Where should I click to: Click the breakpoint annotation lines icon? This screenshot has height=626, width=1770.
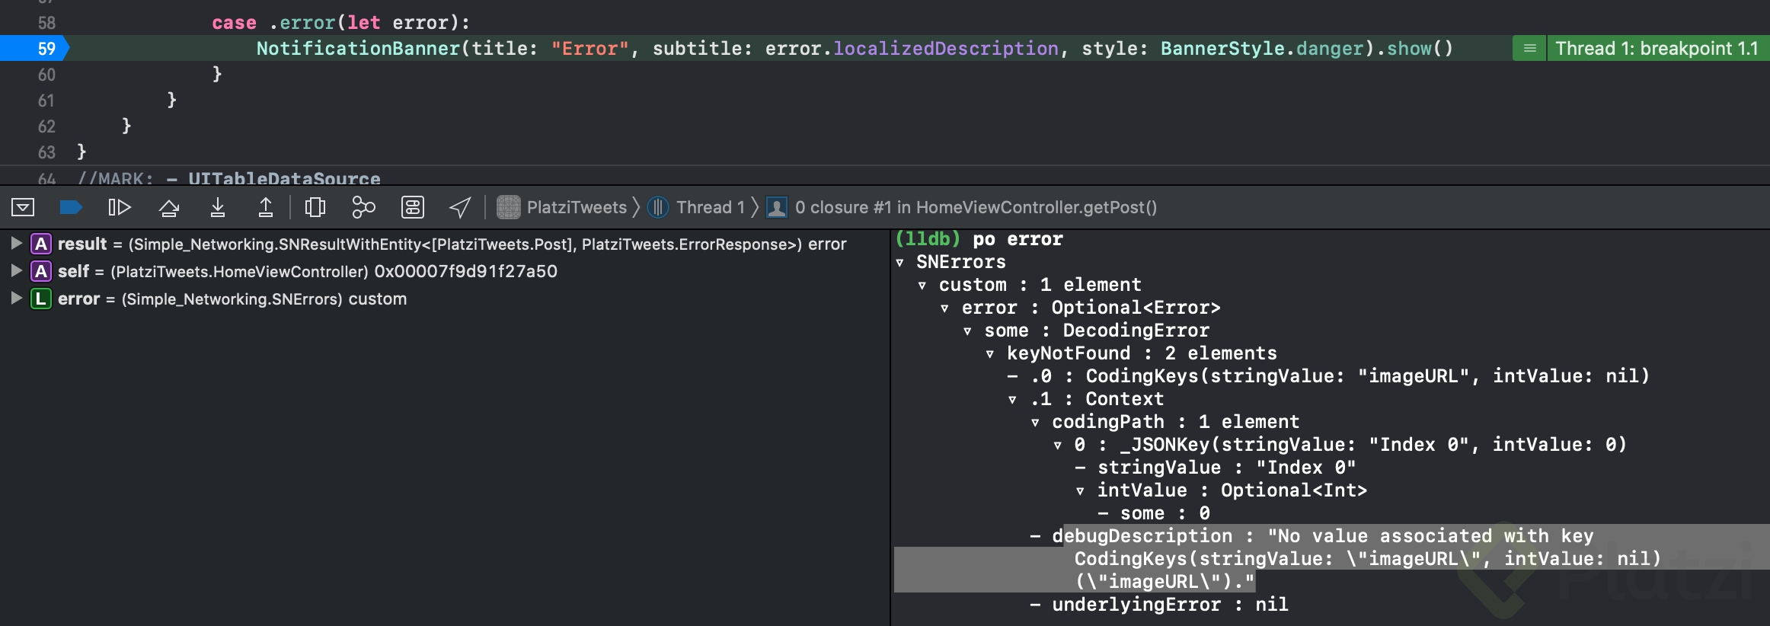(1529, 49)
